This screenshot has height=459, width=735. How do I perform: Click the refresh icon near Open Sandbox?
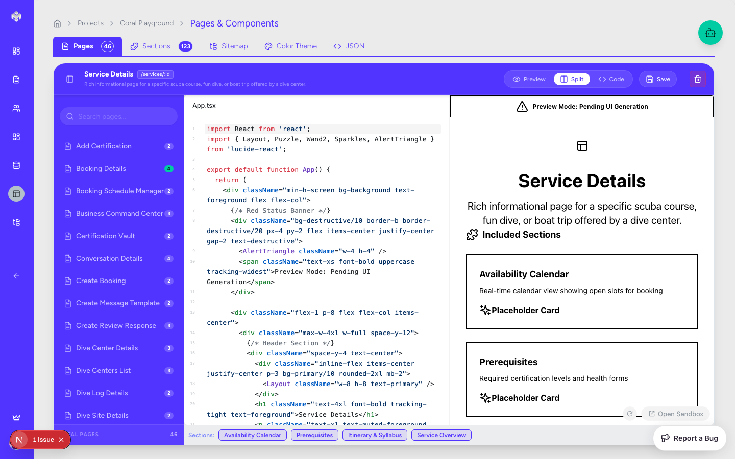point(630,414)
